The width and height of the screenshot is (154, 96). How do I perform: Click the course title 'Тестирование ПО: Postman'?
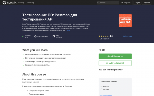pyautogui.click(x=50, y=17)
